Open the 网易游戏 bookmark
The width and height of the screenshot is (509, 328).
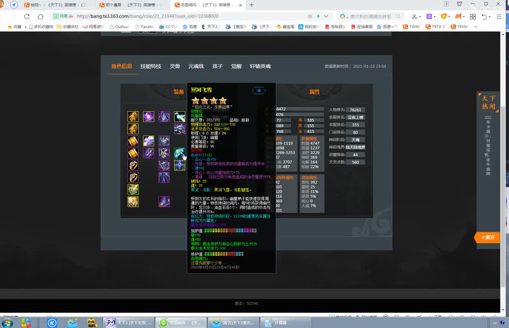click(93, 26)
